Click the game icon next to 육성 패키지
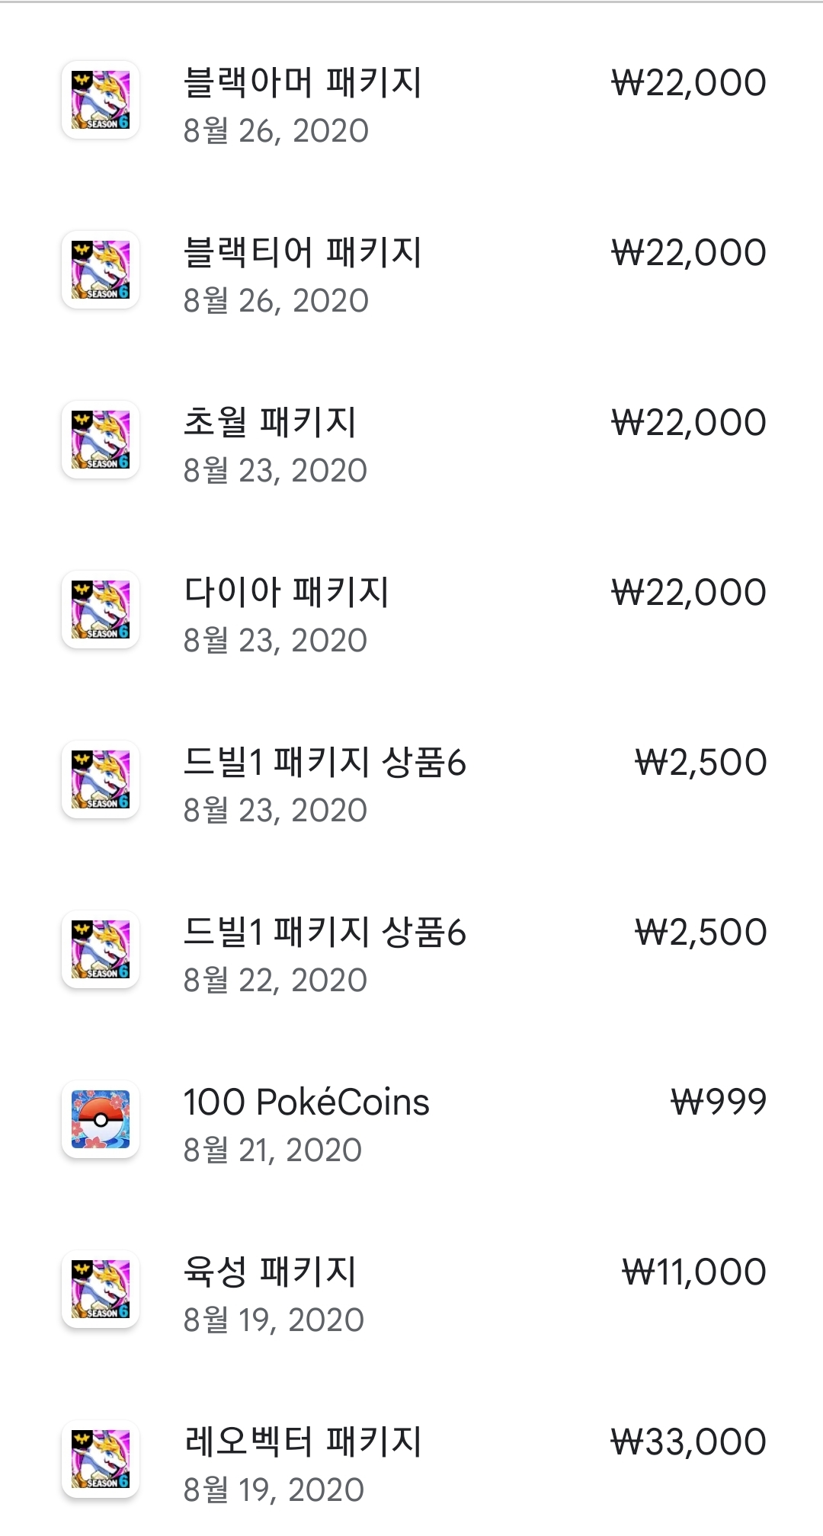Viewport: 823px width, 1536px height. [101, 1289]
